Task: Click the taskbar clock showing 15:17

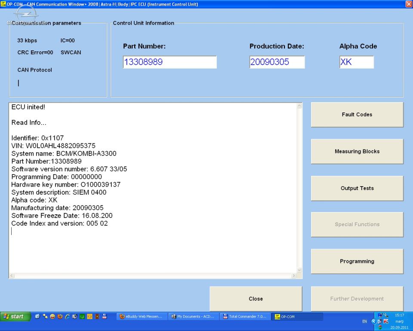Action: (399, 315)
